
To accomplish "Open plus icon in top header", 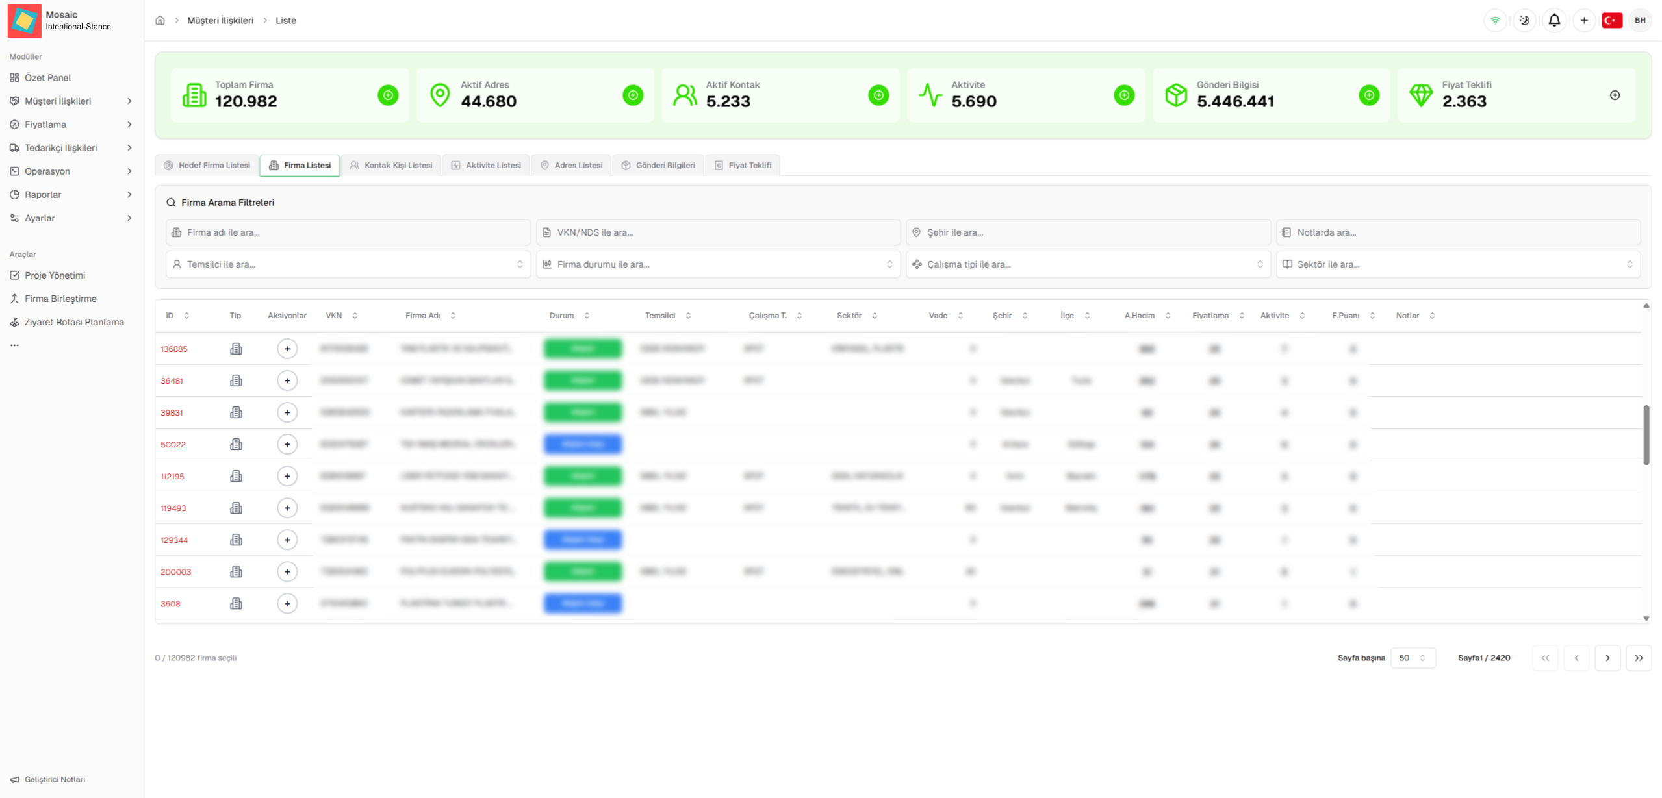I will 1583,20.
